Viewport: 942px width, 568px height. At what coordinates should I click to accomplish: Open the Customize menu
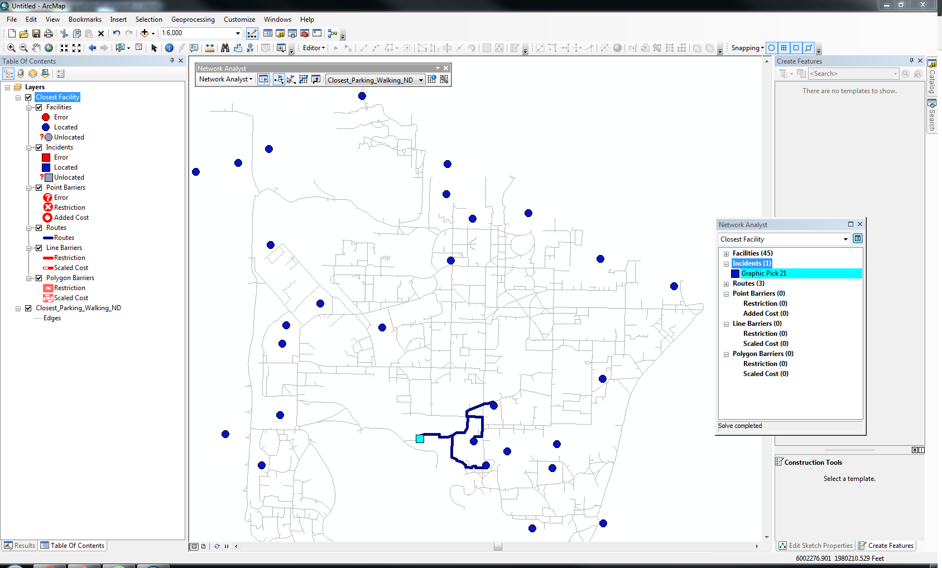(239, 20)
